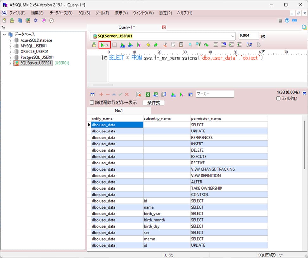The height and width of the screenshot is (258, 308).
Task: Click the orange plus add-row icon
Action: (101, 94)
